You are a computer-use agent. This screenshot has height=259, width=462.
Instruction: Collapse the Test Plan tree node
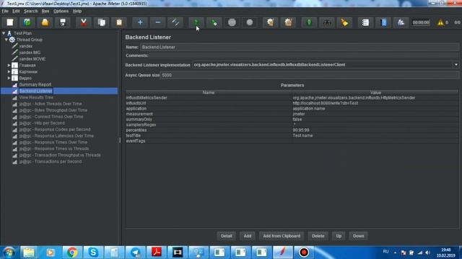4,33
